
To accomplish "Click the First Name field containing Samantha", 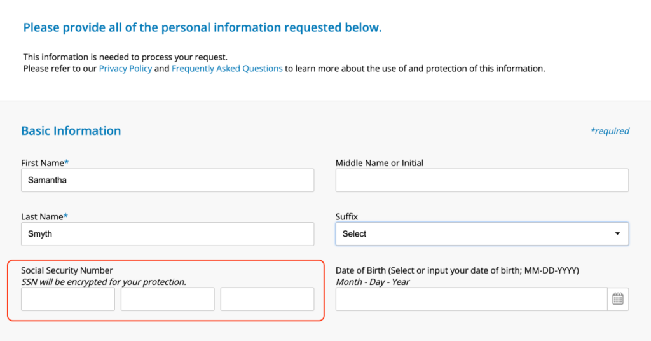I will 167,180.
